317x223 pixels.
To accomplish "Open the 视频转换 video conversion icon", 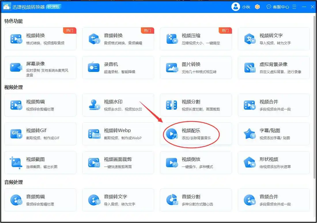I will point(16,39).
